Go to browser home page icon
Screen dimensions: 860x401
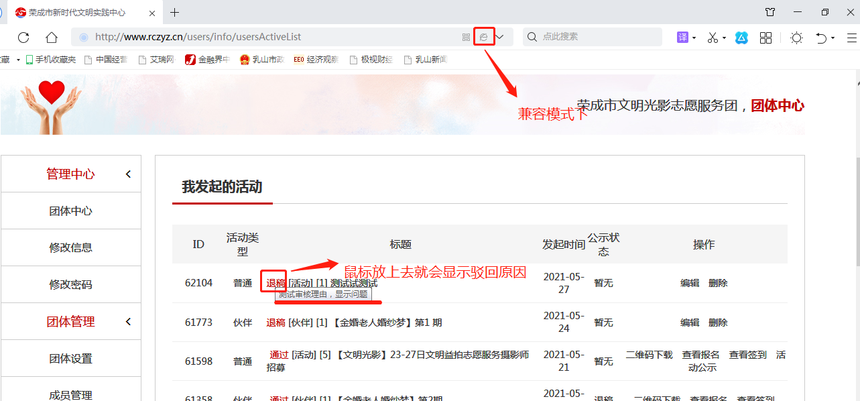(52, 38)
